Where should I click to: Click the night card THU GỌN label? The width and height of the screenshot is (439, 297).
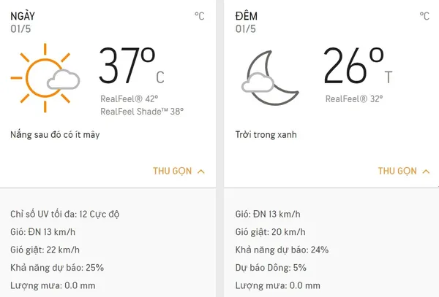[x=397, y=171]
